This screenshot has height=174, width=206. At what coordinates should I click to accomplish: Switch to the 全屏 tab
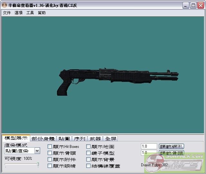(111, 139)
